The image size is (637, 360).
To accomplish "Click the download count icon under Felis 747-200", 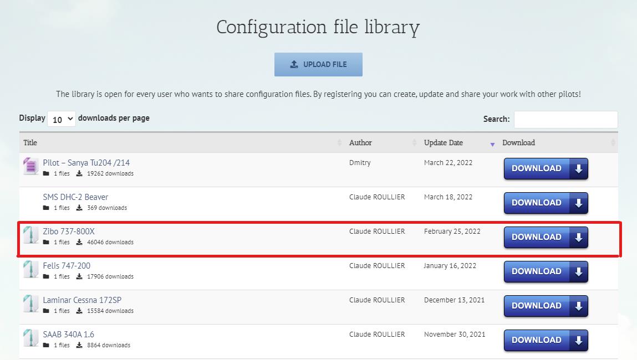I will pyautogui.click(x=79, y=276).
